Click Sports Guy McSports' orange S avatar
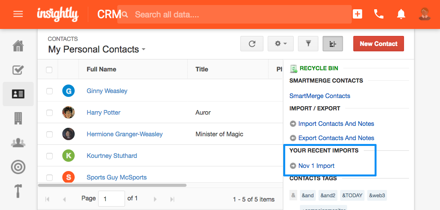Viewport: 440px width, 210px height. click(x=68, y=177)
